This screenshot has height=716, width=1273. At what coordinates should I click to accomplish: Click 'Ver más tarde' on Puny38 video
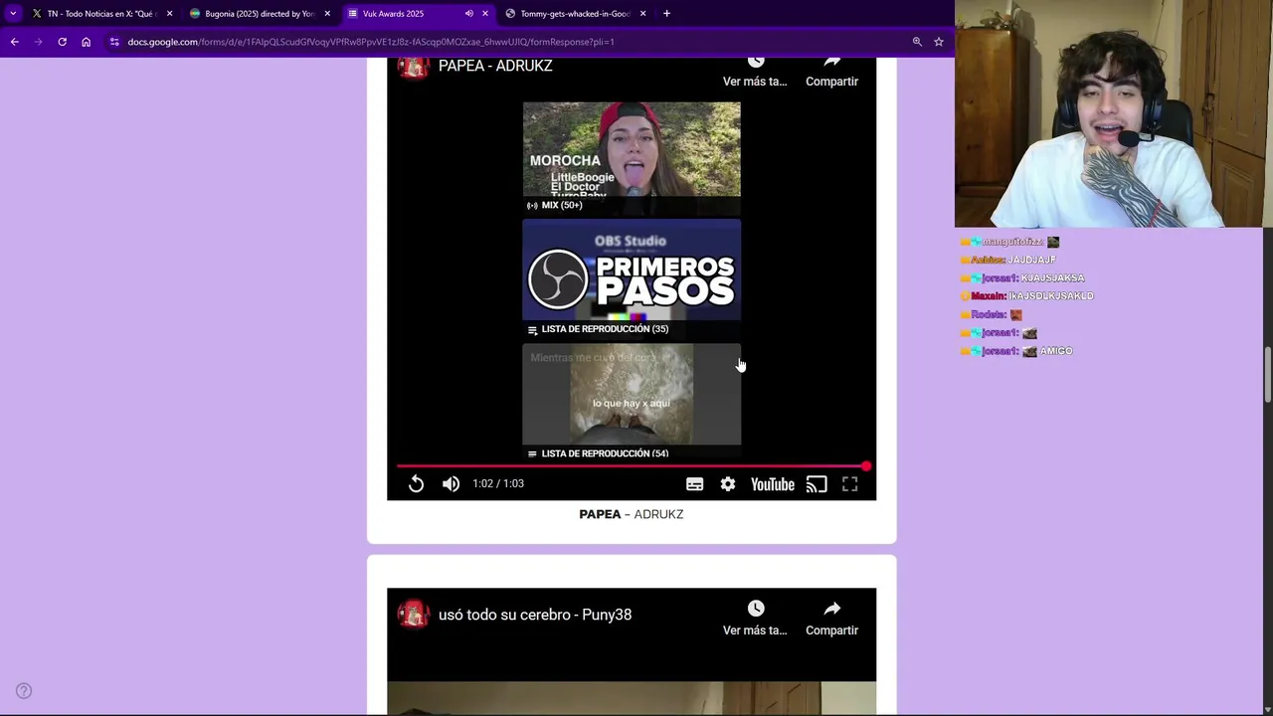(755, 618)
